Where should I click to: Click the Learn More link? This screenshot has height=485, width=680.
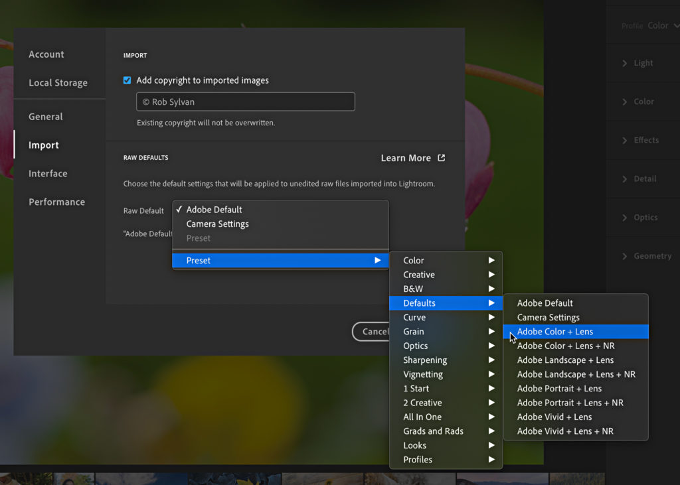pyautogui.click(x=406, y=158)
